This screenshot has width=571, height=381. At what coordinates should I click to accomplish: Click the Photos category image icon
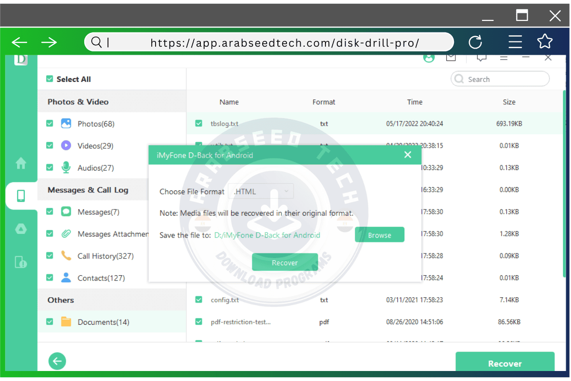point(66,123)
